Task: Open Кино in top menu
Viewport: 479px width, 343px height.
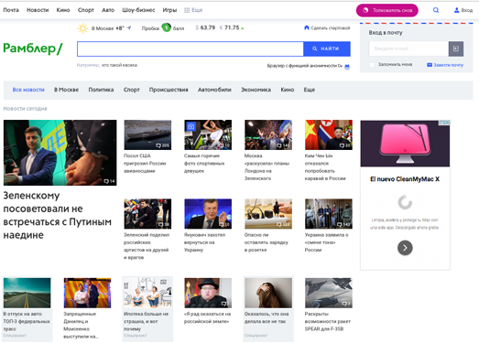Action: click(63, 10)
